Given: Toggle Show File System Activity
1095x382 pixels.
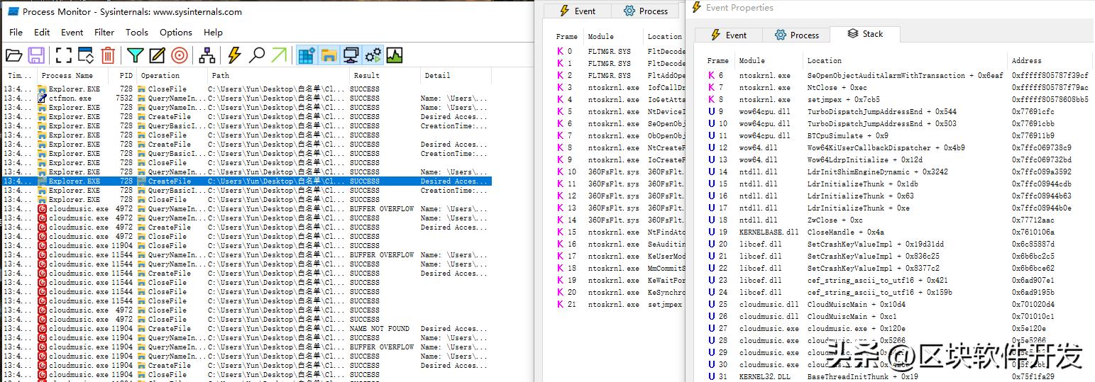Looking at the screenshot, I should point(329,55).
